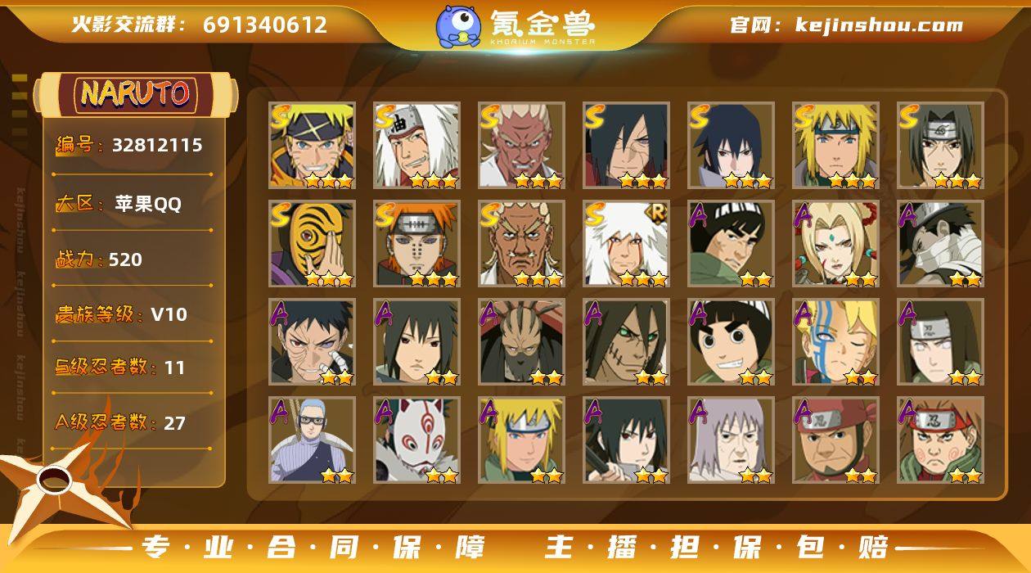Viewport: 1031px width, 573px height.
Task: Select the Jiraiya portrait with R badge
Action: [626, 244]
